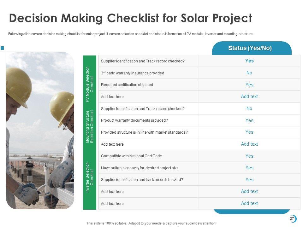Screen dimensions: 303x227
Task: Select the Inverter Selection Checklist label
Action: [90, 177]
